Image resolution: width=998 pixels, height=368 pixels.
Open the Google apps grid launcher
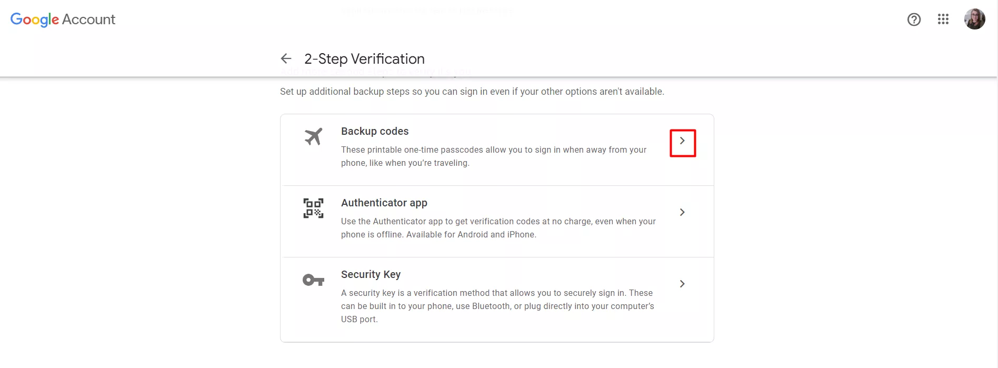[x=943, y=19]
